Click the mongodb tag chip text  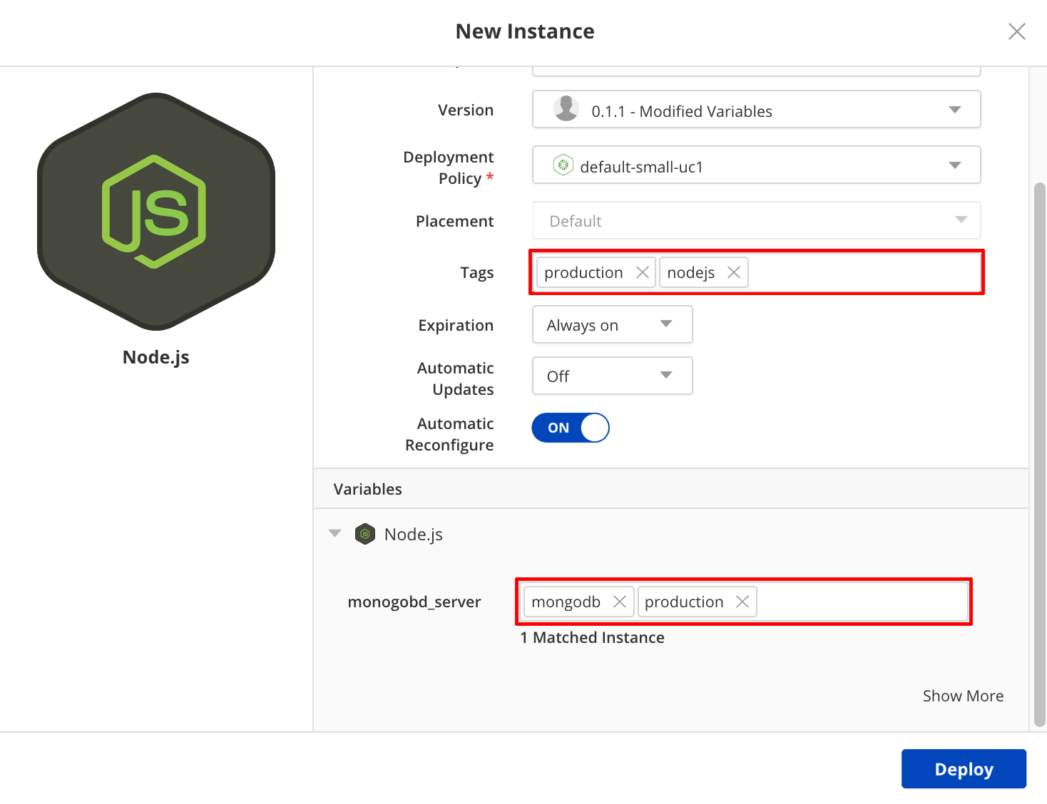point(566,602)
